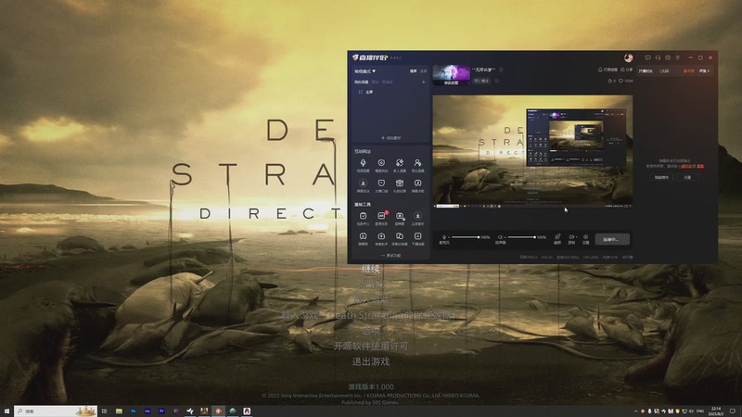
Task: Expand the 更多功能 more features link
Action: pos(390,256)
